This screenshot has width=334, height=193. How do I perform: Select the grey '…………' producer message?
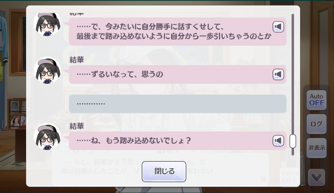pyautogui.click(x=178, y=104)
